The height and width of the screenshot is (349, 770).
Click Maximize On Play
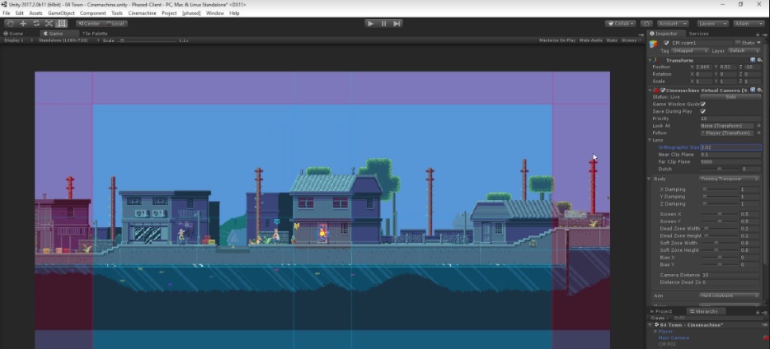tap(557, 40)
